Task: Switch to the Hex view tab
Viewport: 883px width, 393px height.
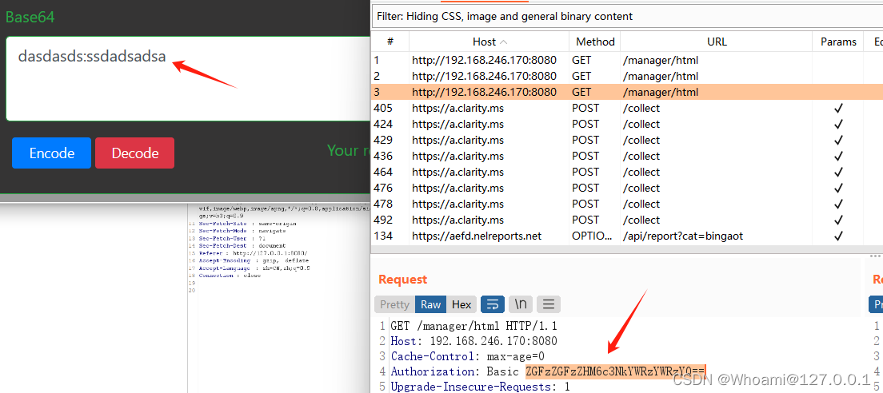Action: [x=461, y=304]
